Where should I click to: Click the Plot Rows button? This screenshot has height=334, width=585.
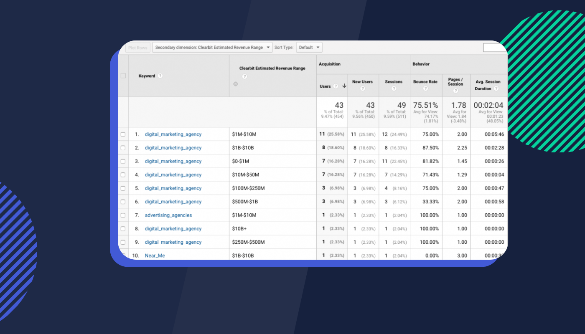pyautogui.click(x=137, y=47)
